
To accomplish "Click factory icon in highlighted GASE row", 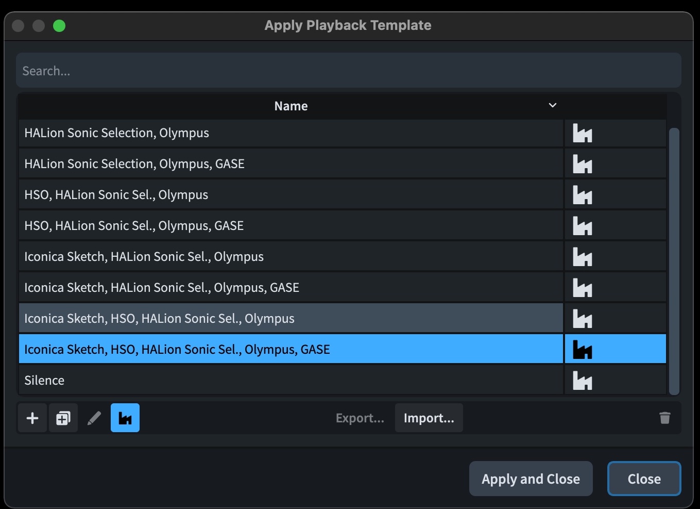I will 583,350.
